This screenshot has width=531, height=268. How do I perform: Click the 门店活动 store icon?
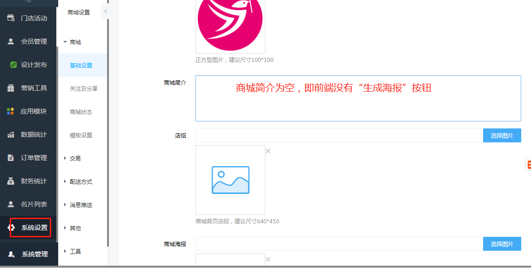coord(11,18)
